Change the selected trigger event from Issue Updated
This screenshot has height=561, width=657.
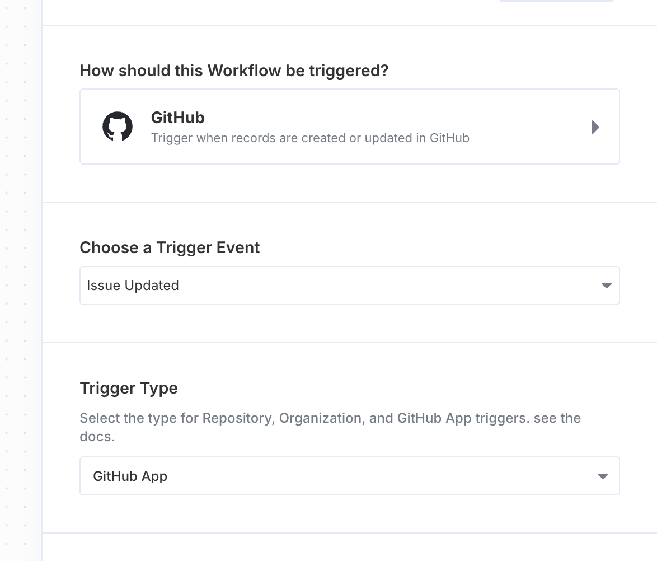tap(350, 285)
